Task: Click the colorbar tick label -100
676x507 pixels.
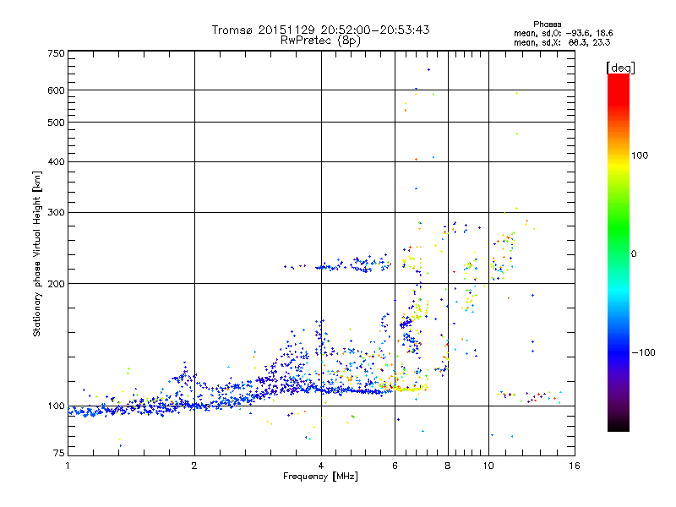Action: [x=643, y=352]
